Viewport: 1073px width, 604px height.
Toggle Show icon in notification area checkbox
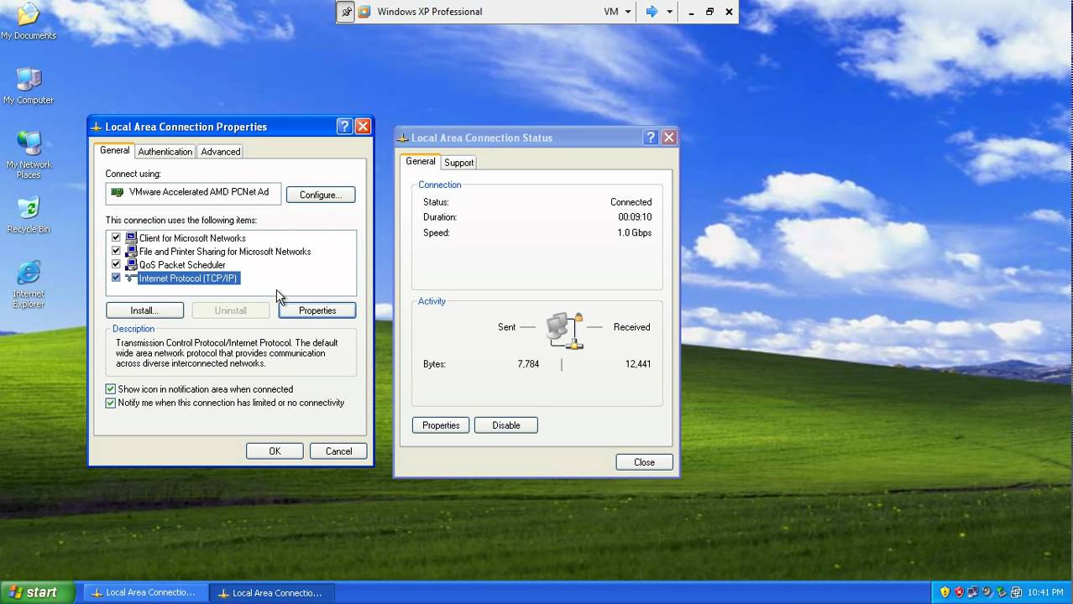pyautogui.click(x=110, y=389)
